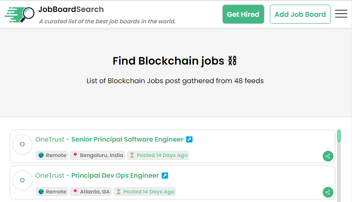Click Posted 14 Days Ago on first job
This screenshot has height=202, width=352.
click(158, 155)
